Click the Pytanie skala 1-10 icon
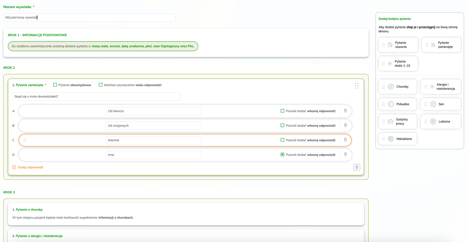 (390, 63)
